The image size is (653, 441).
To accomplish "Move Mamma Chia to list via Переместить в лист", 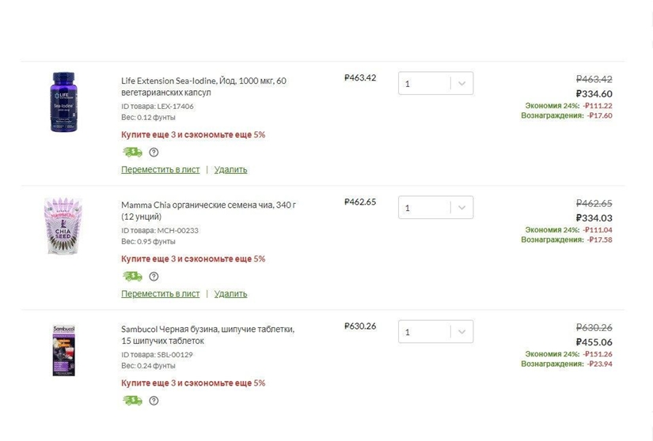I will point(160,294).
